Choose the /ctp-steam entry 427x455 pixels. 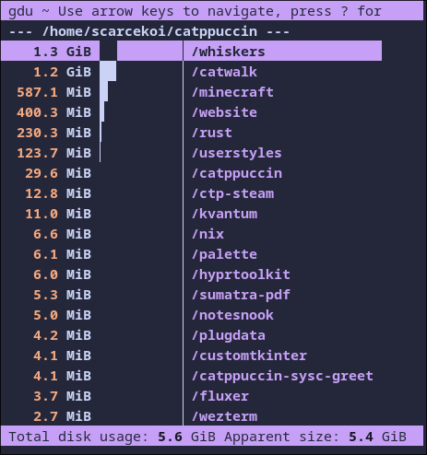coord(232,193)
